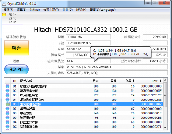Image resolution: width=172 pixels, height=134 pixels.
Task: Click the status orb for ID 04 row
Action: click(x=8, y=100)
